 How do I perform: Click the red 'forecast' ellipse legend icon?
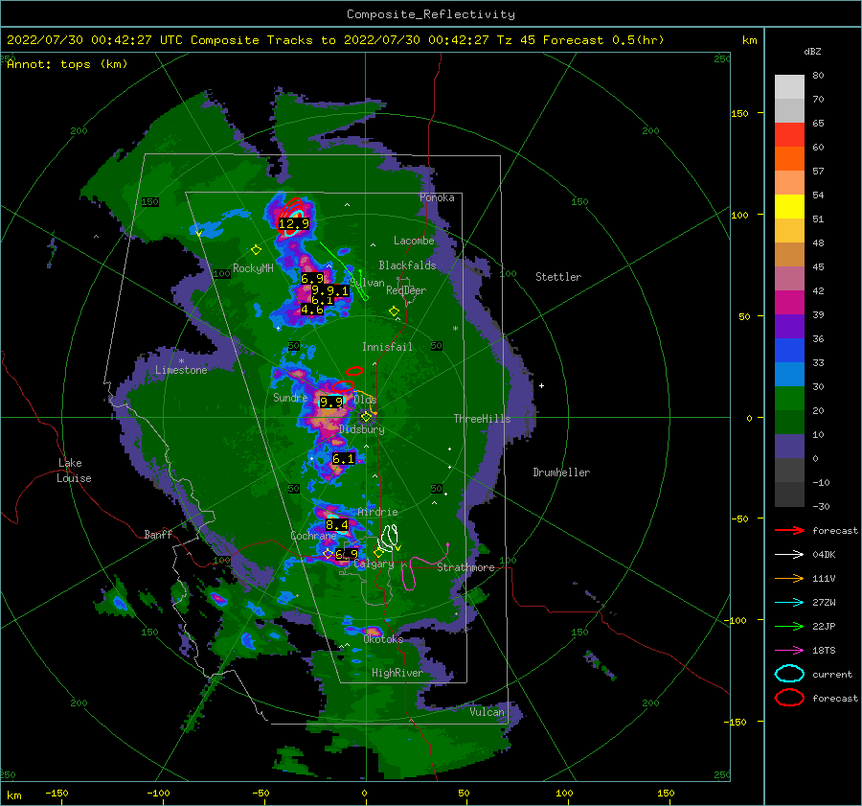pos(789,698)
